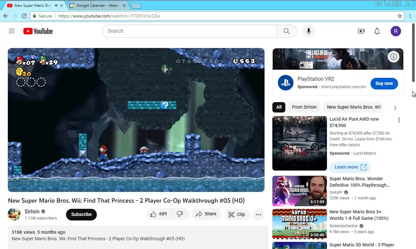Viewport: 416px width, 249px height.
Task: Open the account avatar R menu
Action: pyautogui.click(x=396, y=31)
